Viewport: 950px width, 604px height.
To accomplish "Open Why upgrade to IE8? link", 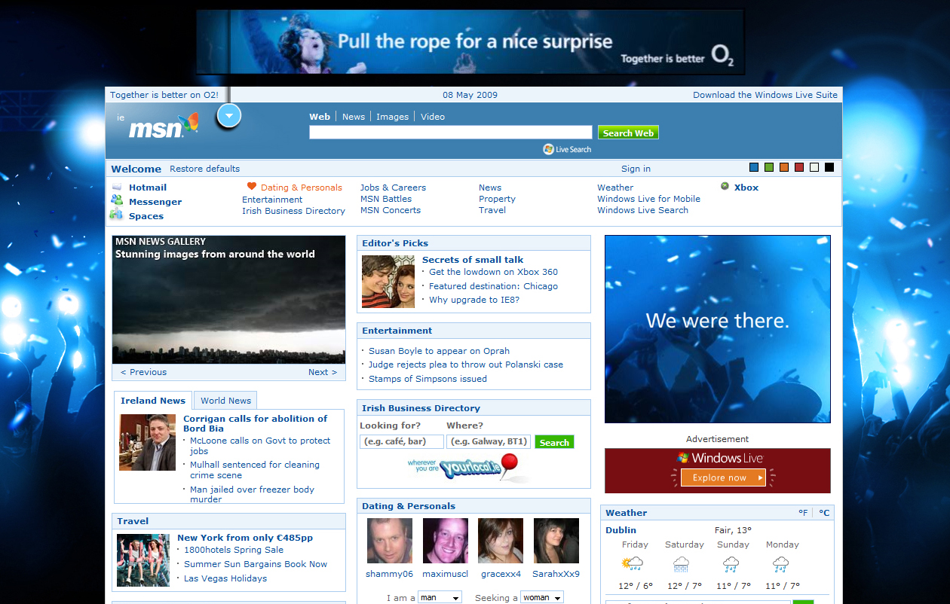I will click(x=474, y=300).
